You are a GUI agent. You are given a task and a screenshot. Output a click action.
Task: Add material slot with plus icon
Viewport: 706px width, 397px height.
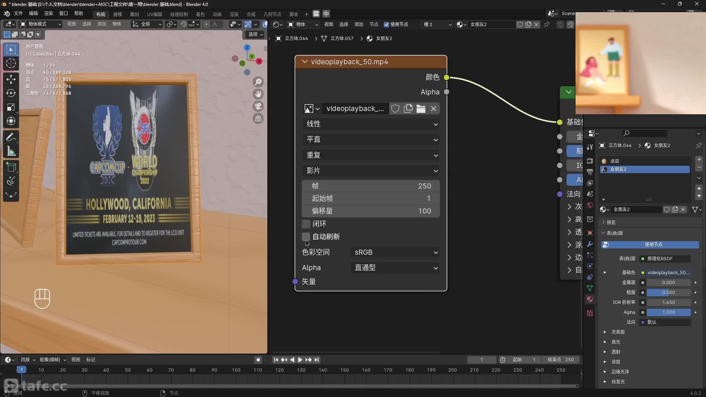699,160
